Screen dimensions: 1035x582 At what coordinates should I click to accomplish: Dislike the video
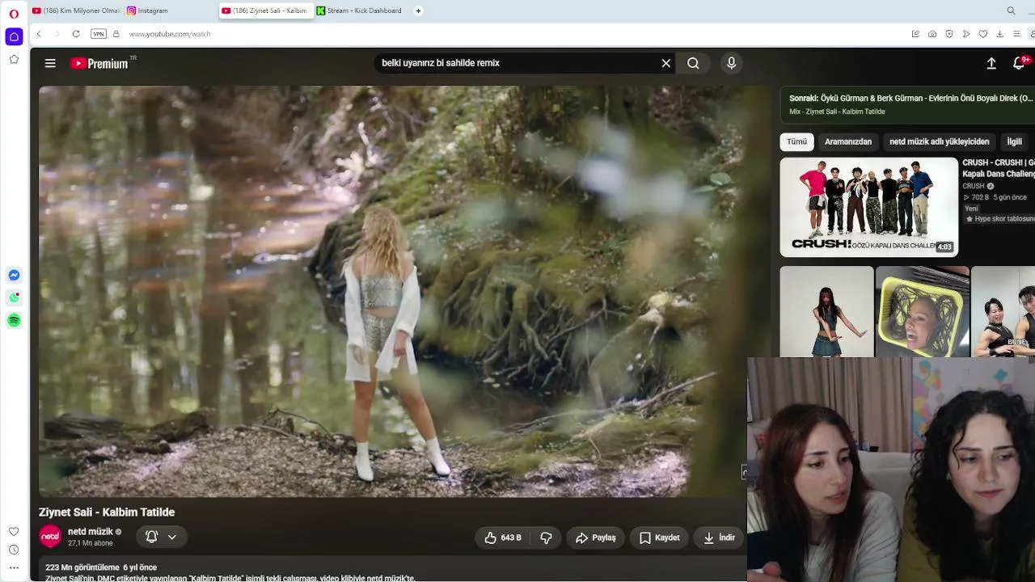click(547, 538)
